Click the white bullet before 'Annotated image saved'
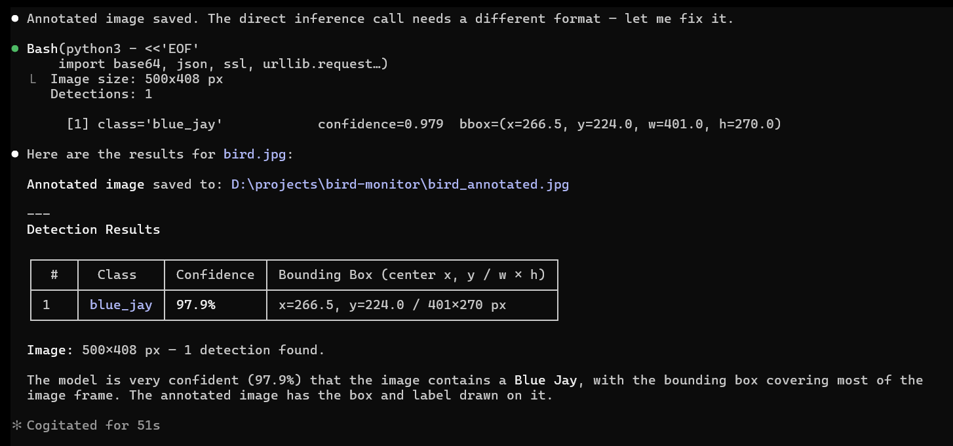953x446 pixels. pos(14,19)
